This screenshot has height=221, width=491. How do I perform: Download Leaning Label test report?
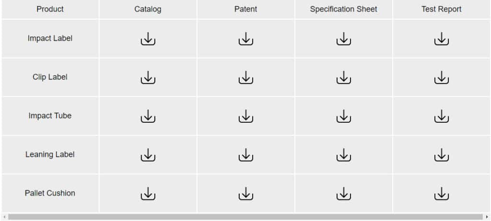(x=442, y=155)
